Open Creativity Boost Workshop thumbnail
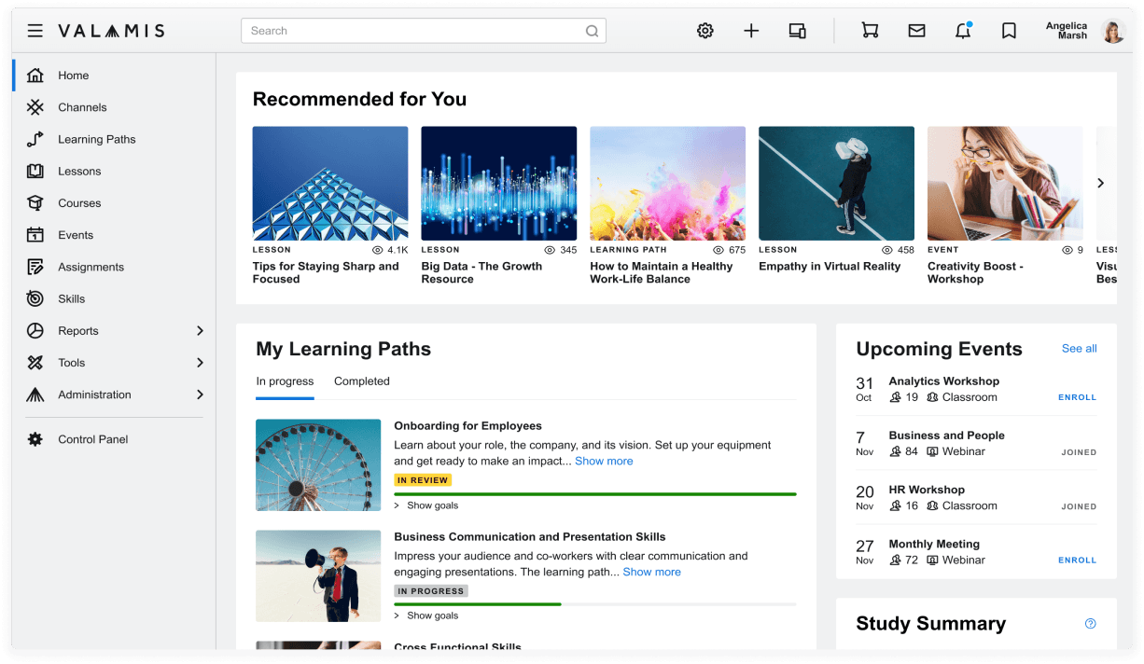 [1005, 184]
